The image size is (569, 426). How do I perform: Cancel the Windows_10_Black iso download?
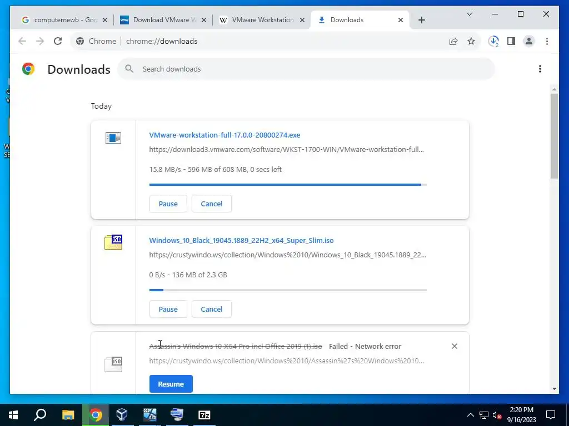(212, 309)
